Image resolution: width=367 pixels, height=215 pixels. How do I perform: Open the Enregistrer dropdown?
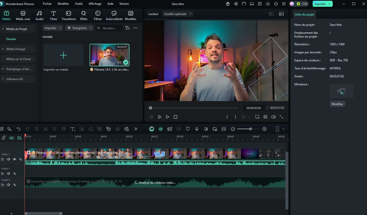[79, 28]
